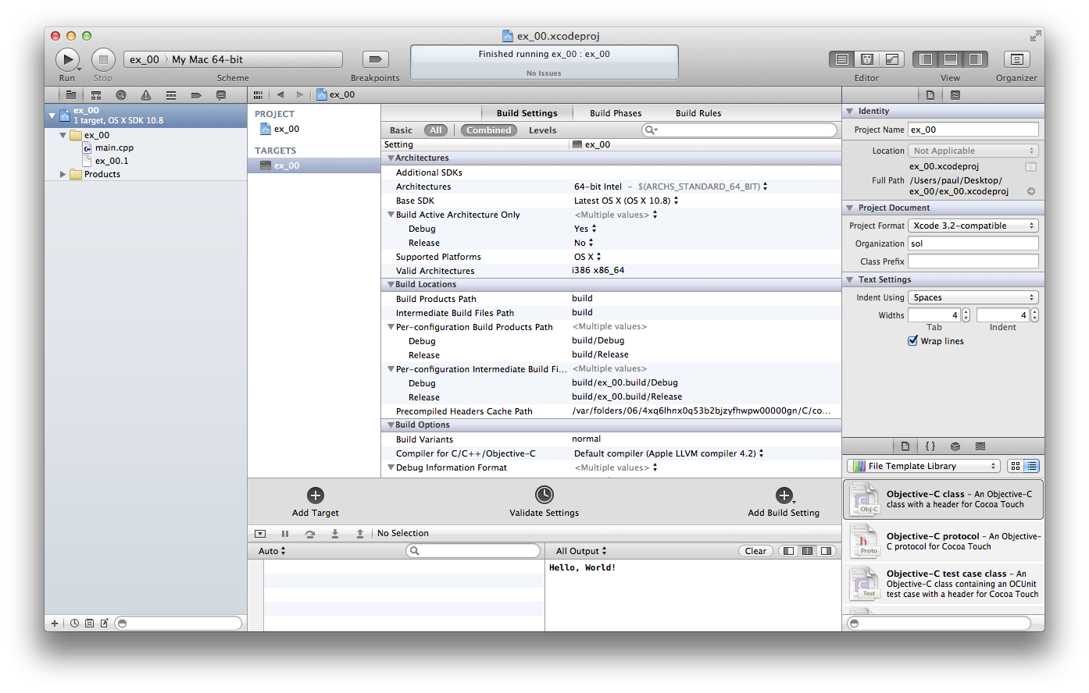
Task: Collapse the Build Options section
Action: [x=391, y=425]
